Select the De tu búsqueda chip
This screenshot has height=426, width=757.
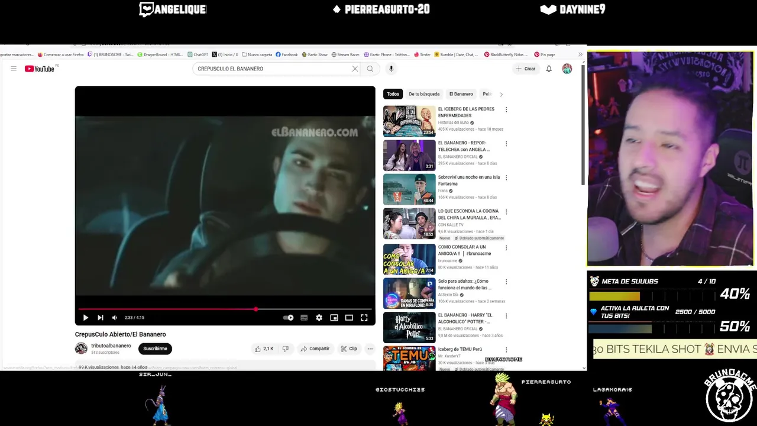point(424,94)
